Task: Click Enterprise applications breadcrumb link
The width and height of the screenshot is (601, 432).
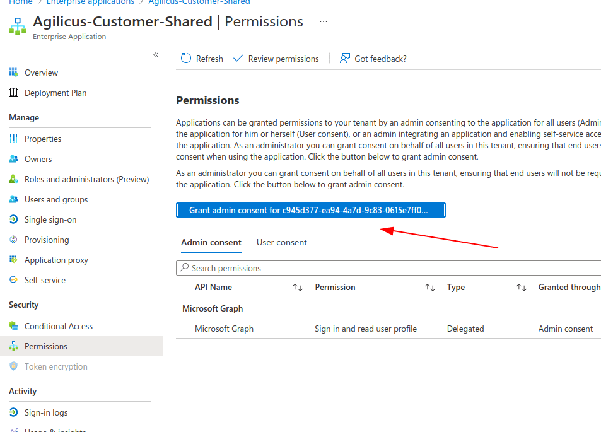Action: tap(90, 2)
